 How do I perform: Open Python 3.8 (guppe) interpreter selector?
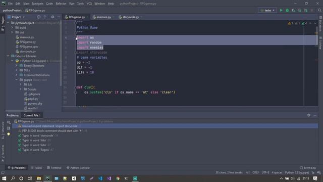pos(297,172)
